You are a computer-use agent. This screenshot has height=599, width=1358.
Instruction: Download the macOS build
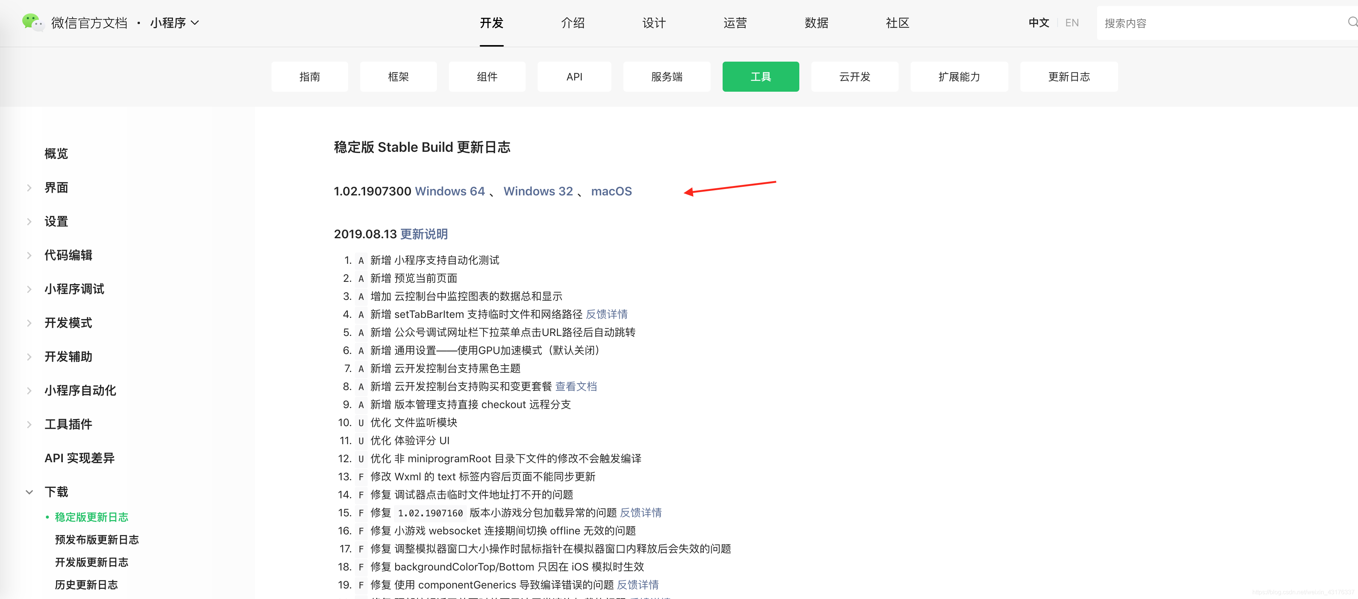[x=611, y=191]
